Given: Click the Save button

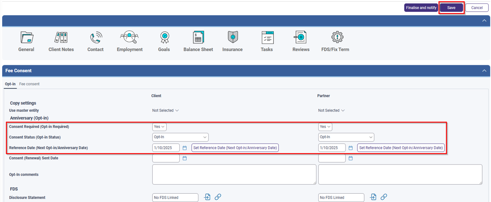Looking at the screenshot, I should [451, 8].
